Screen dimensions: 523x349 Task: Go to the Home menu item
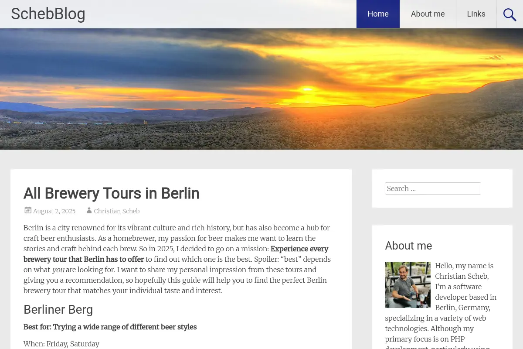378,14
